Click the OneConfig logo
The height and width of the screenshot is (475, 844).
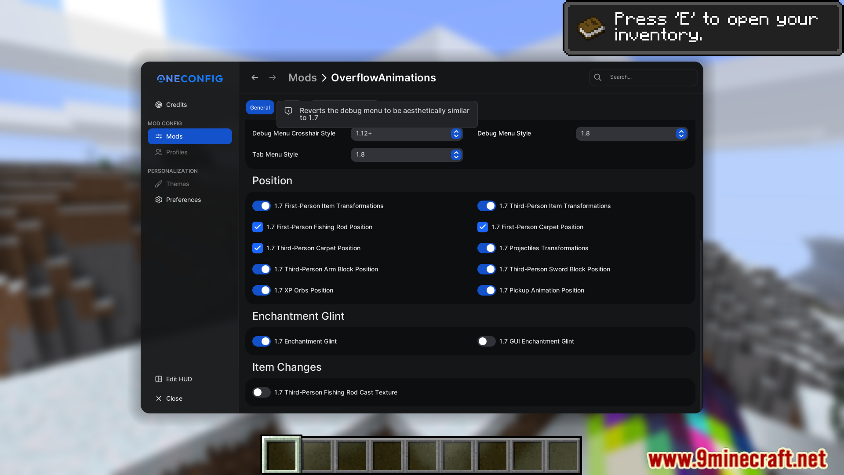coord(190,79)
